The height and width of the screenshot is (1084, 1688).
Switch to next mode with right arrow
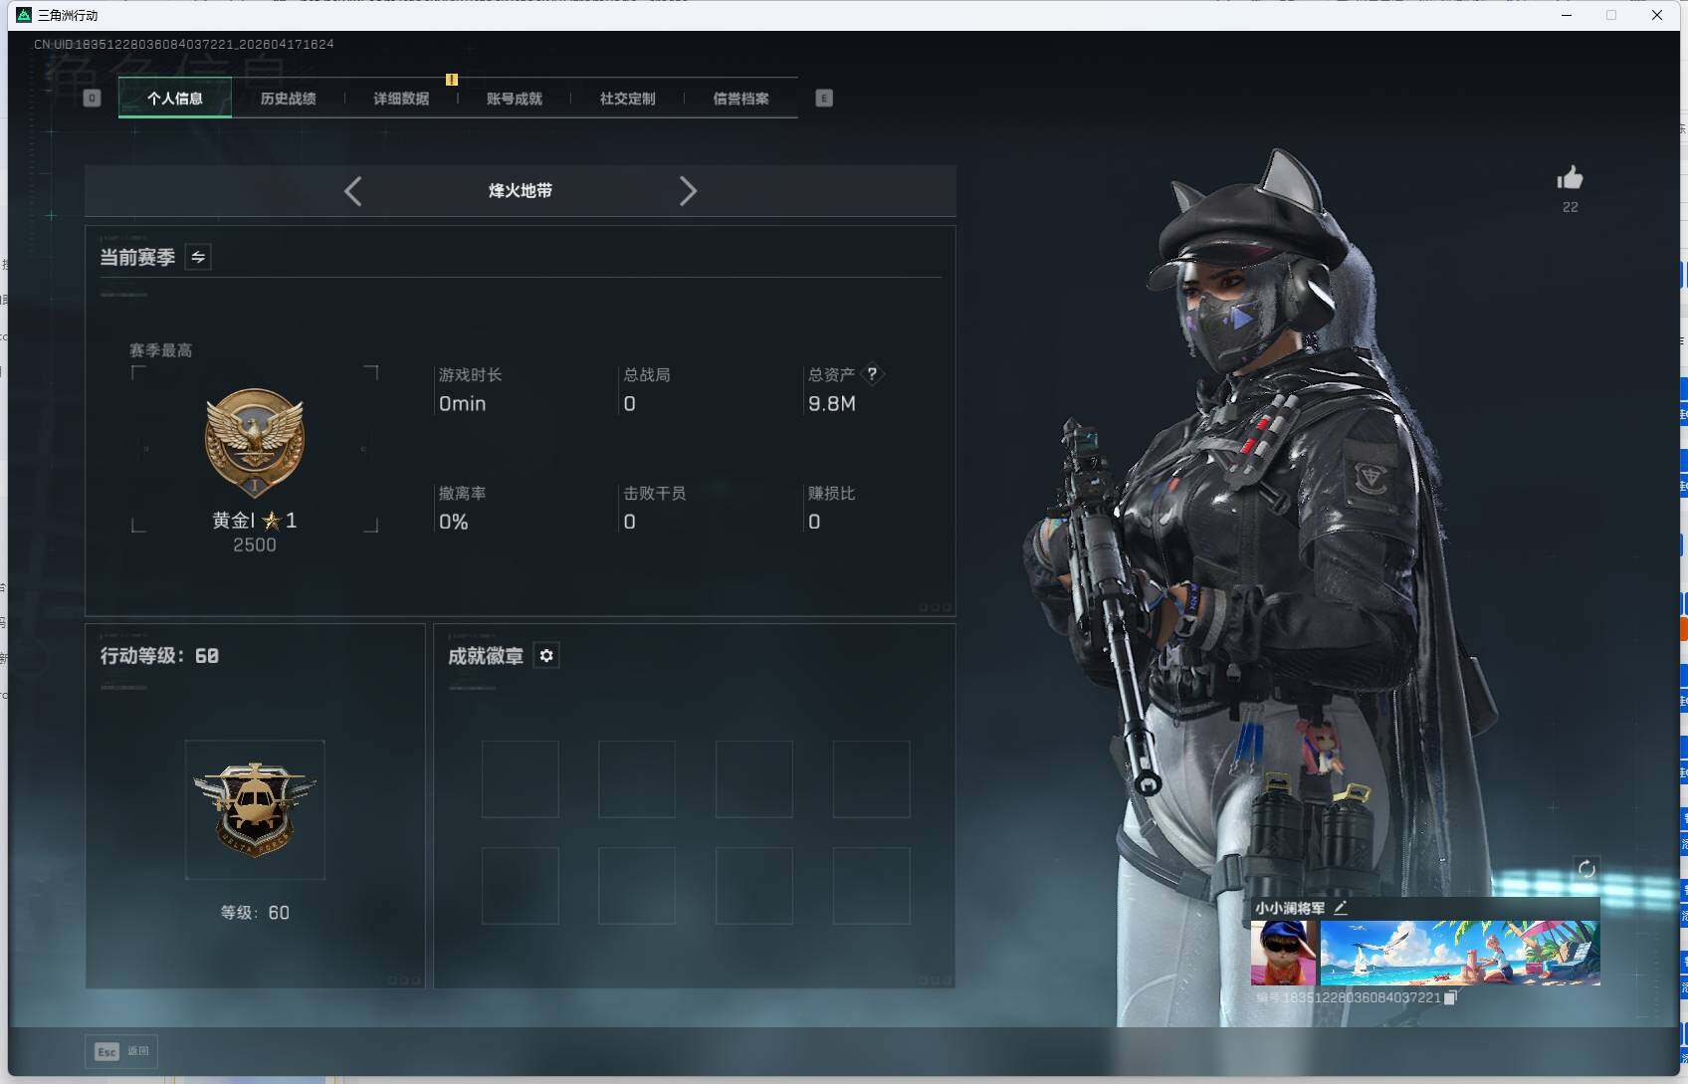coord(689,191)
